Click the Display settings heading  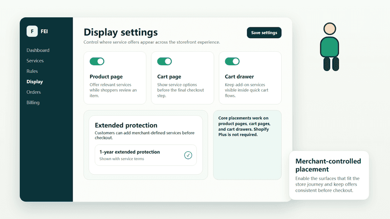(121, 32)
